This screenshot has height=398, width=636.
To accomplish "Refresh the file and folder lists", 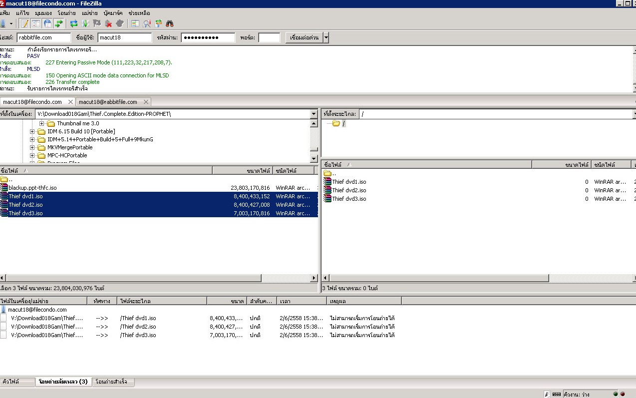I will (74, 23).
